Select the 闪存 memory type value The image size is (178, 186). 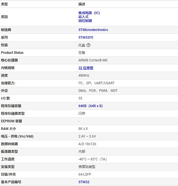click(x=82, y=114)
